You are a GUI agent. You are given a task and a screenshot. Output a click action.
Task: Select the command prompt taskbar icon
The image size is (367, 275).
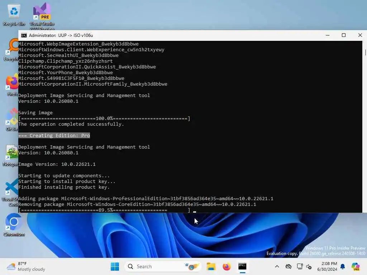tap(242, 266)
